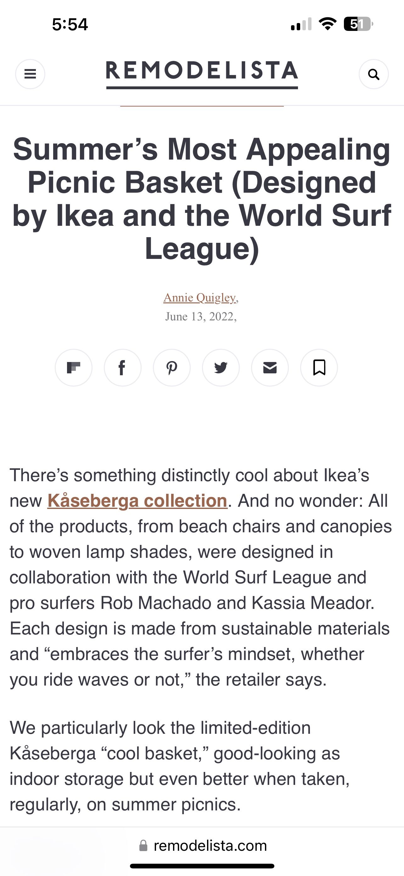Tap the Wi-Fi status icon

point(327,24)
